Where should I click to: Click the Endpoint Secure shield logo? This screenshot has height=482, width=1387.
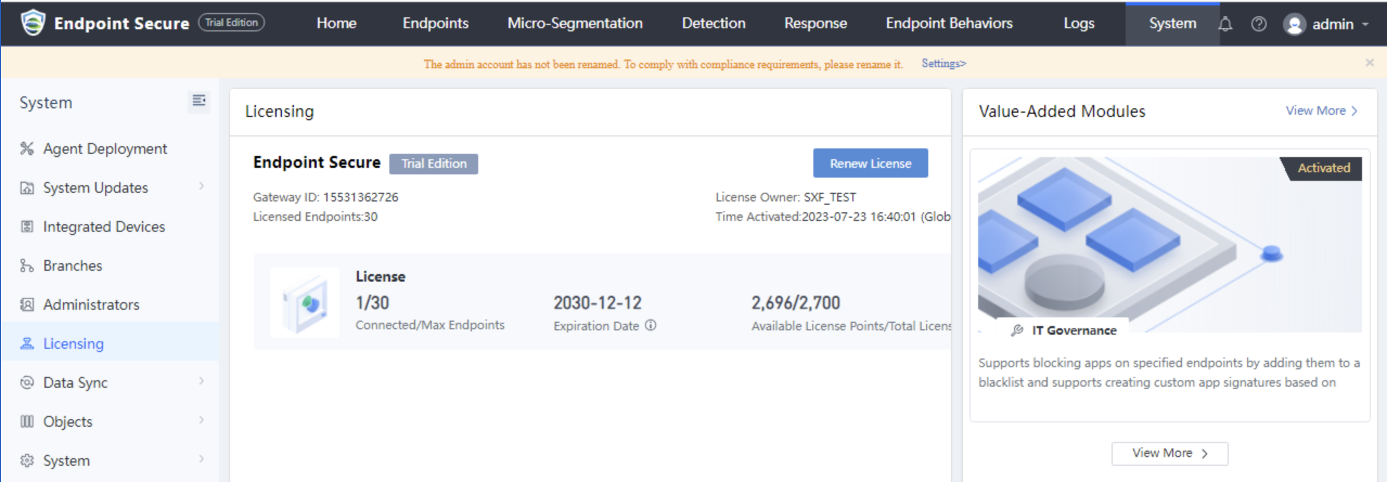pyautogui.click(x=33, y=23)
